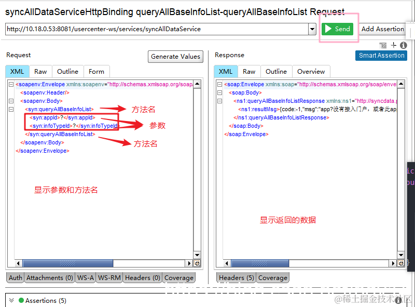Select the Request Form tab
This screenshot has height=307, width=415.
(x=96, y=72)
